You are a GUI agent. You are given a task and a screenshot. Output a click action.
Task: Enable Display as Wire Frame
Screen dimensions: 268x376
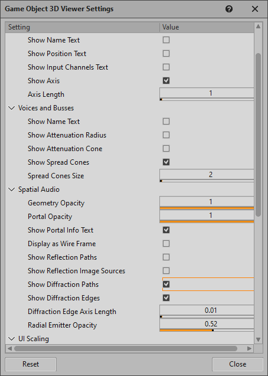click(166, 244)
